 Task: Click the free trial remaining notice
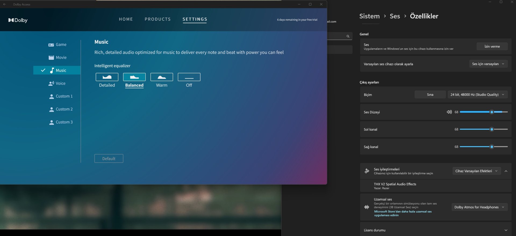[x=297, y=20]
